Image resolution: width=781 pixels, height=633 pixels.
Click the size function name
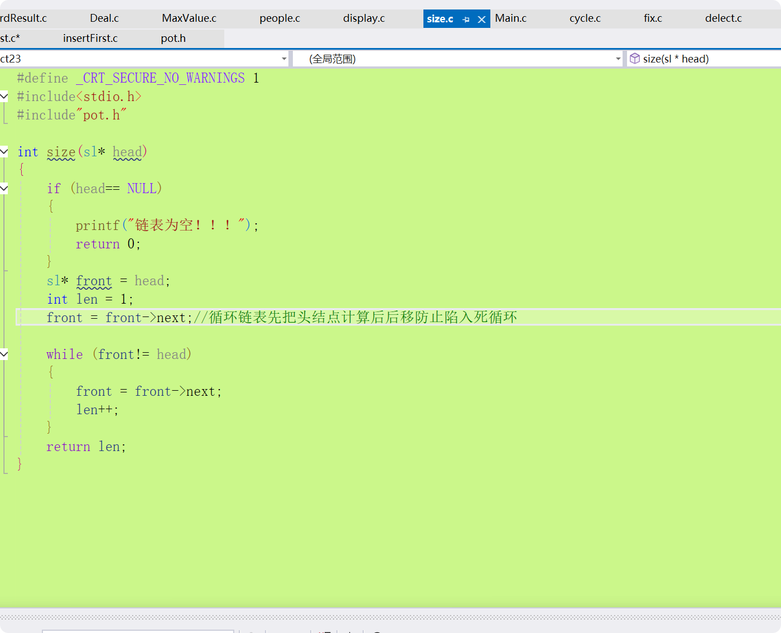click(61, 152)
